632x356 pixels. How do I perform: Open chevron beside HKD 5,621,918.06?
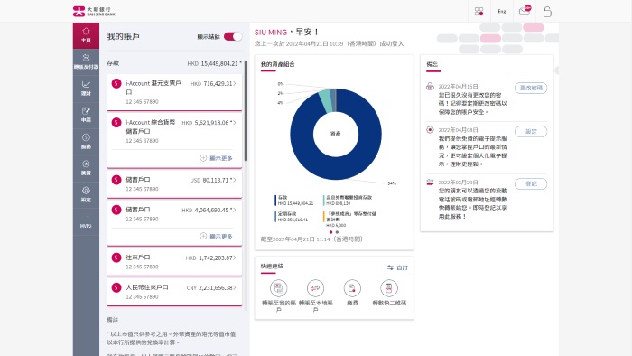[235, 123]
